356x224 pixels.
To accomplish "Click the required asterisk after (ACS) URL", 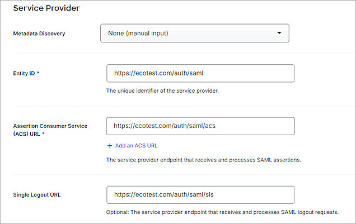I will coord(43,134).
